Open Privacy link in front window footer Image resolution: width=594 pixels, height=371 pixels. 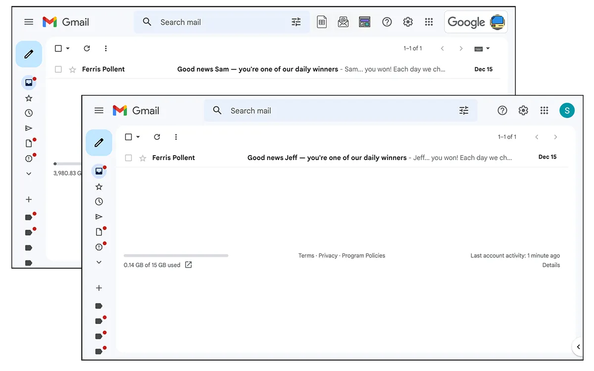(328, 255)
